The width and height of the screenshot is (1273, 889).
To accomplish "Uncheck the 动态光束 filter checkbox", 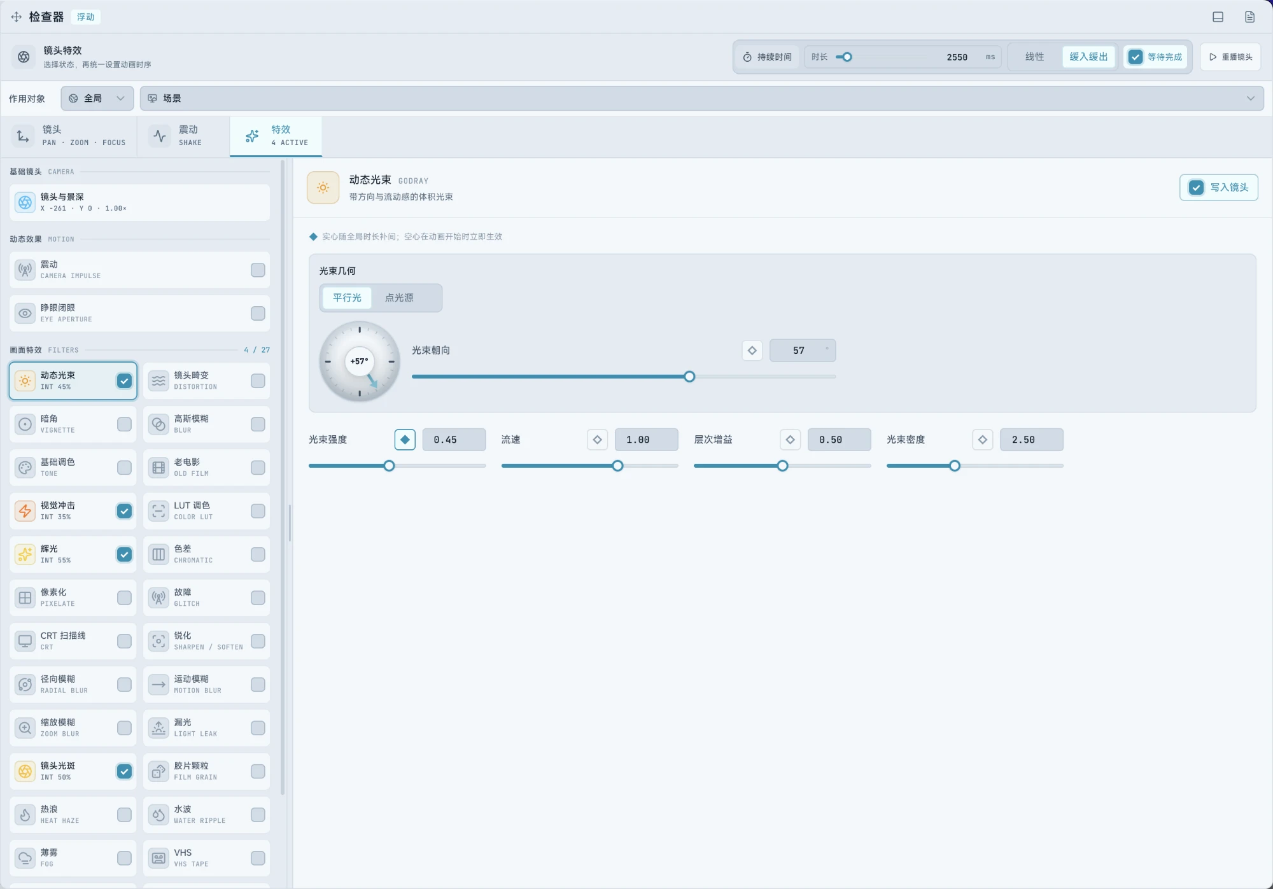I will [124, 381].
